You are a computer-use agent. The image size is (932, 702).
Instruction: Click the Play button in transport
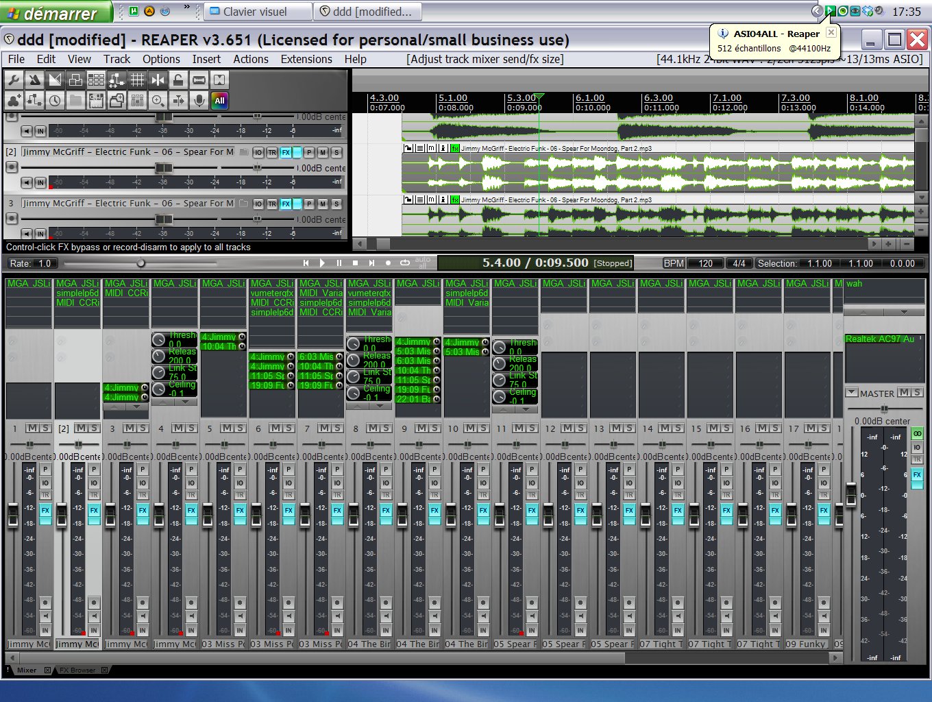(x=322, y=263)
